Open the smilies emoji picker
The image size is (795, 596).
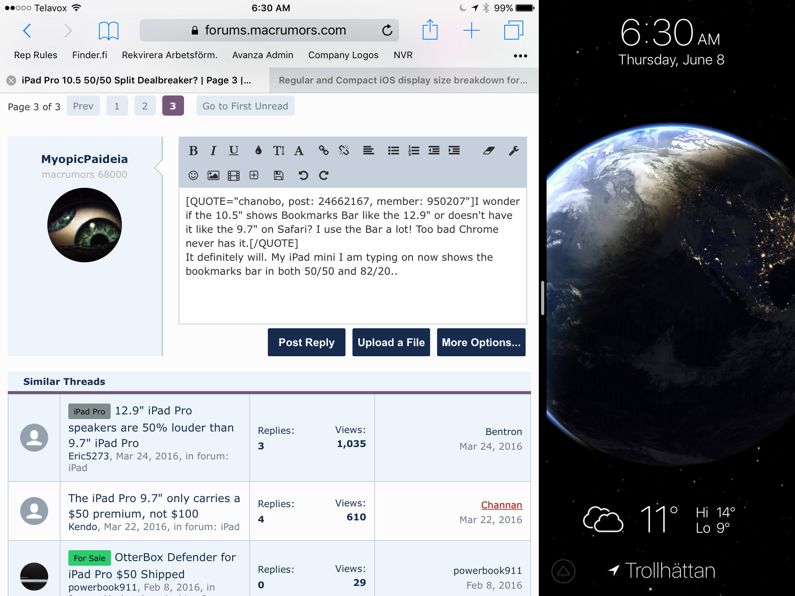[193, 175]
